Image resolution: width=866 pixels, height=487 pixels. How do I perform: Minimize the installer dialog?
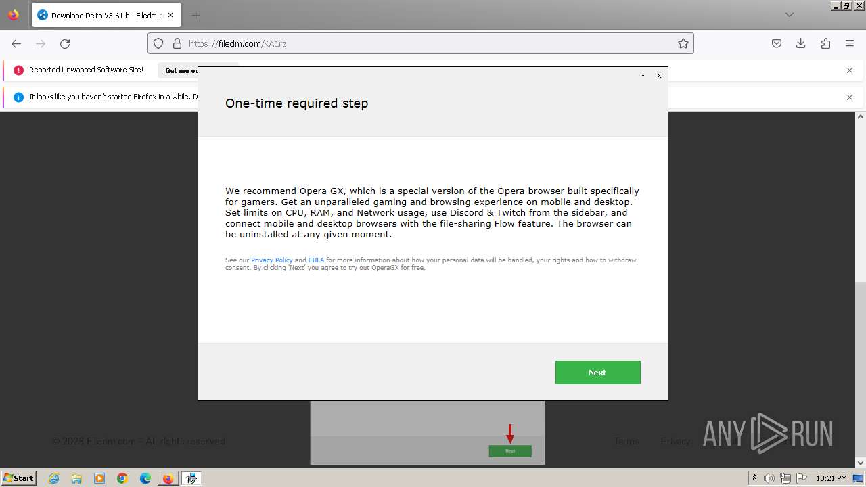coord(643,76)
